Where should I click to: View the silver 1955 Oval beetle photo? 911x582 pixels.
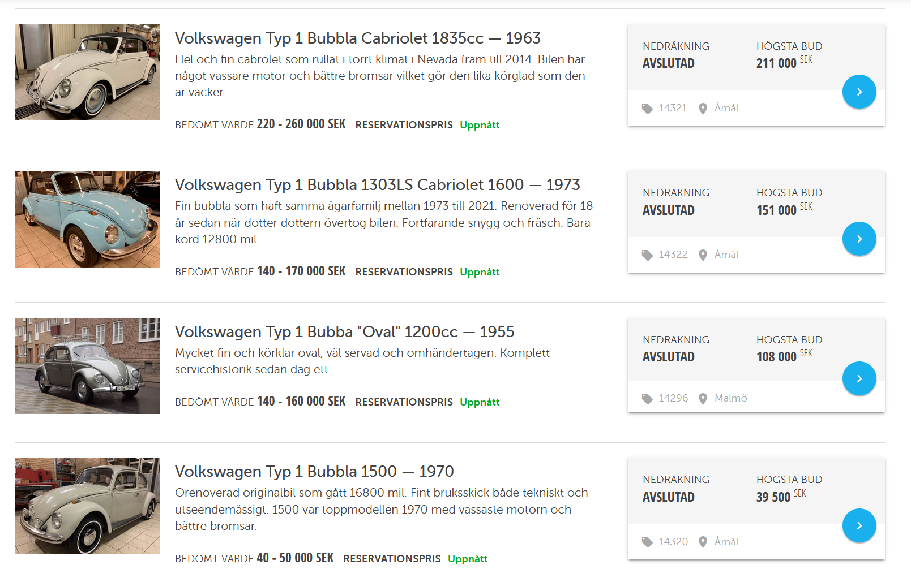point(88,366)
